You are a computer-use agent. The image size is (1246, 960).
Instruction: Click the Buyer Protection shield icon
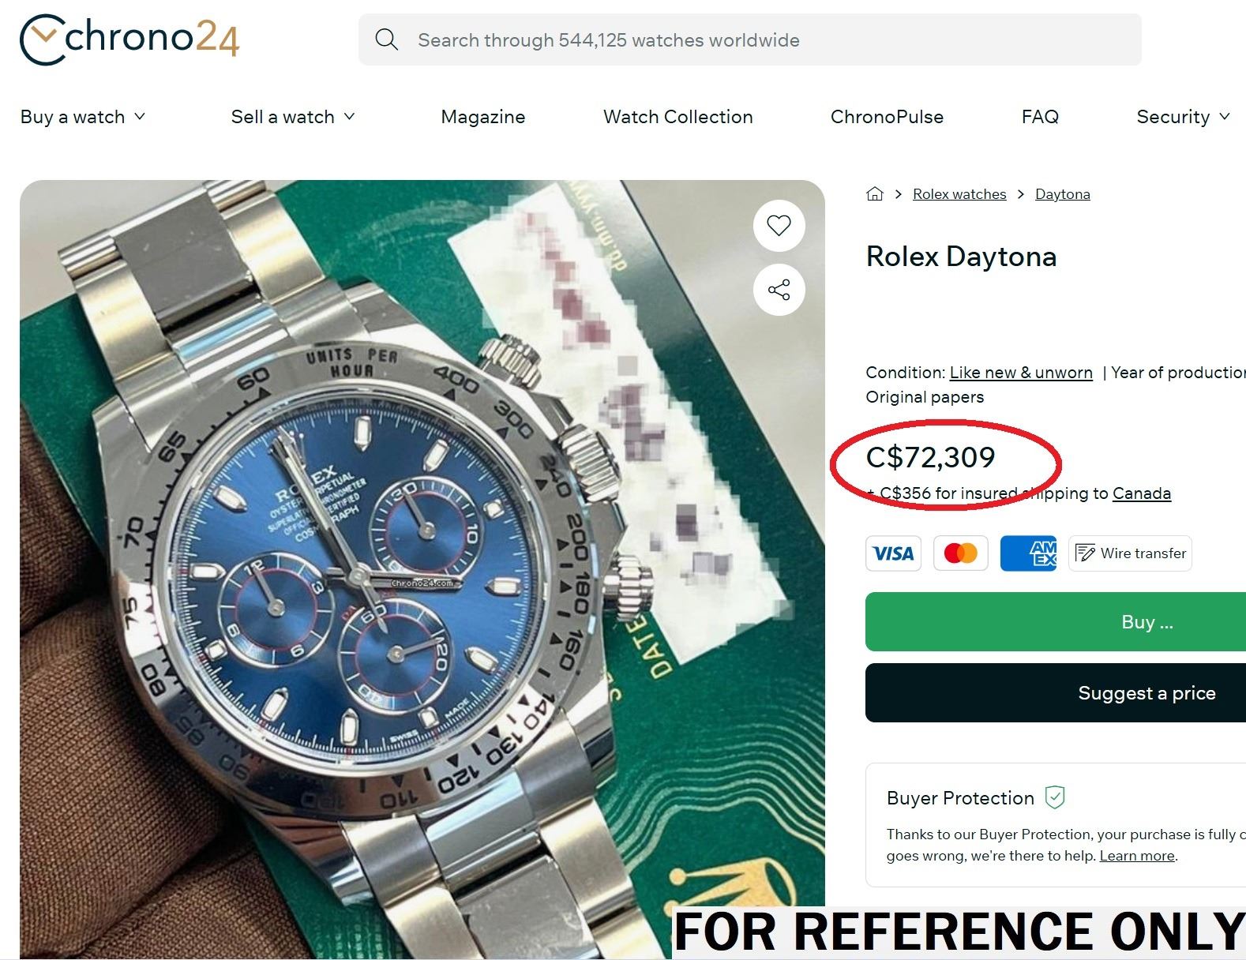tap(1055, 797)
